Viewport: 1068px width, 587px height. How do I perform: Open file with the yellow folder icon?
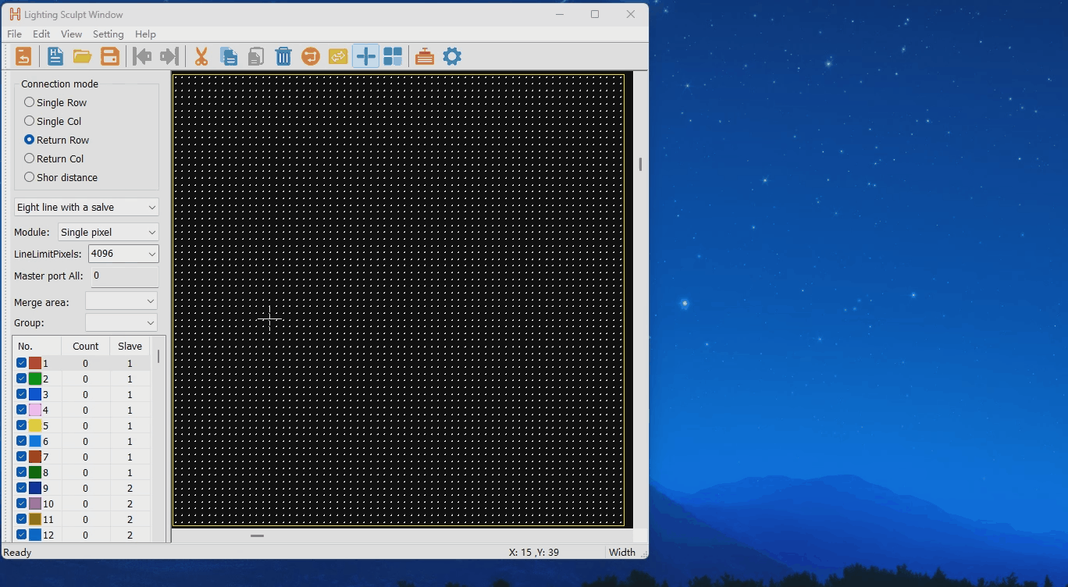point(82,56)
